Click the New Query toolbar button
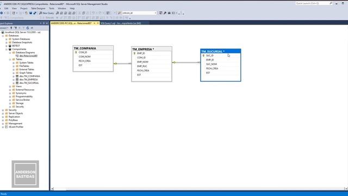 click(x=46, y=13)
